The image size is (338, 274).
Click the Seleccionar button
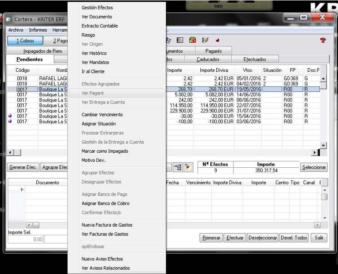314,167
